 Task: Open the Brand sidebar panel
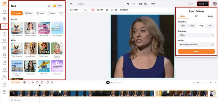pyautogui.click(x=4, y=92)
